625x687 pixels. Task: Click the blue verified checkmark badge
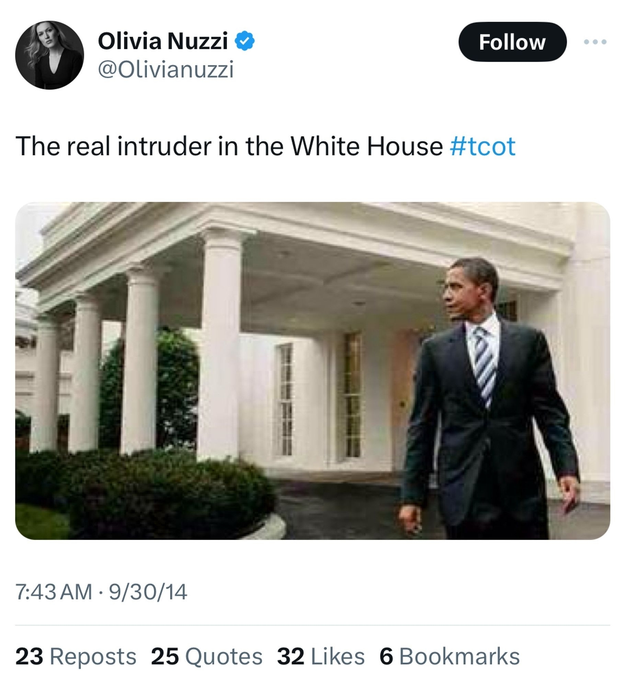pos(244,41)
